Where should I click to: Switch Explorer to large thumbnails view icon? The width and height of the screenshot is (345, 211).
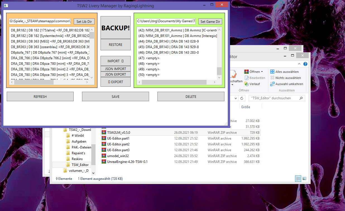(304, 178)
